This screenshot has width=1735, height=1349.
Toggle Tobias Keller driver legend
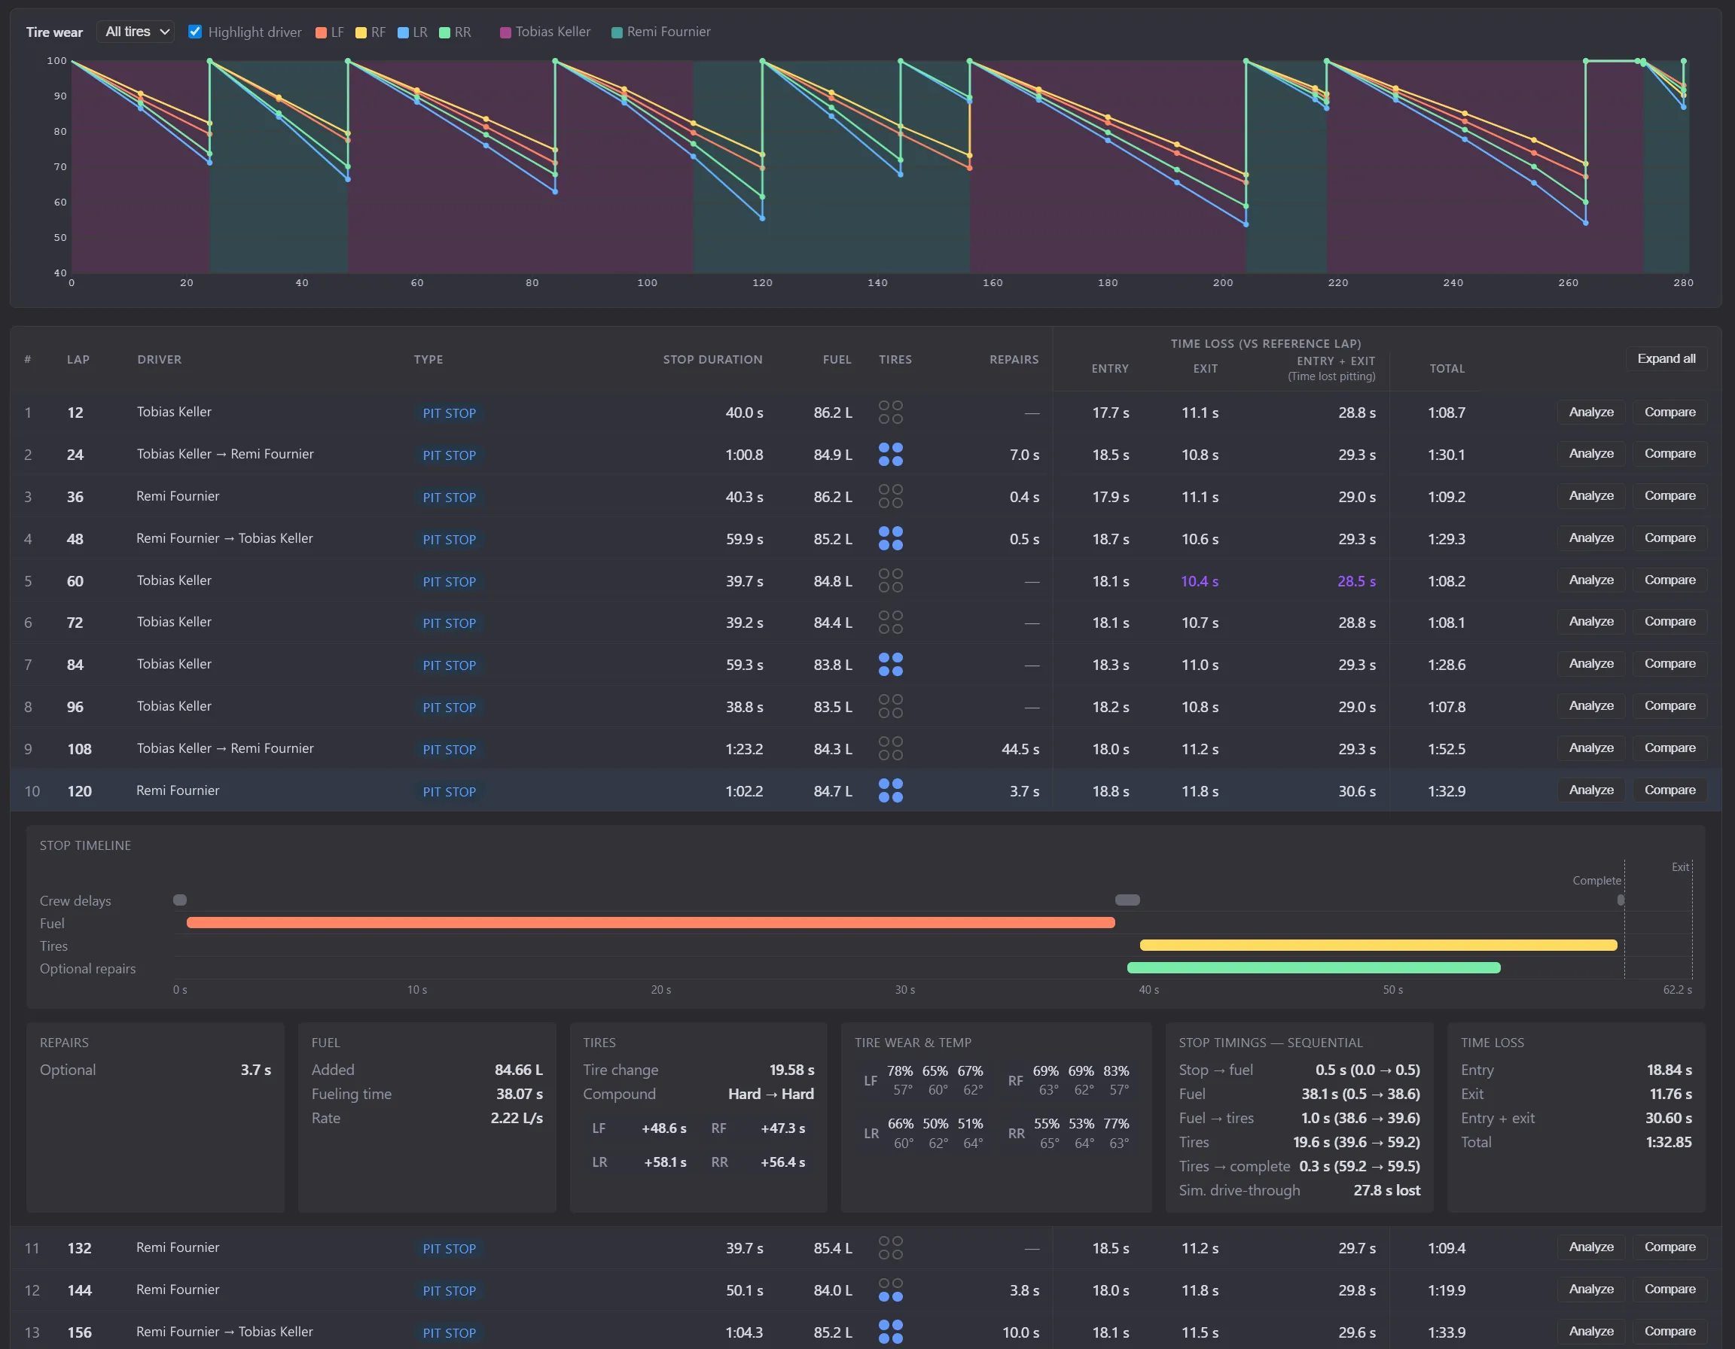click(545, 32)
